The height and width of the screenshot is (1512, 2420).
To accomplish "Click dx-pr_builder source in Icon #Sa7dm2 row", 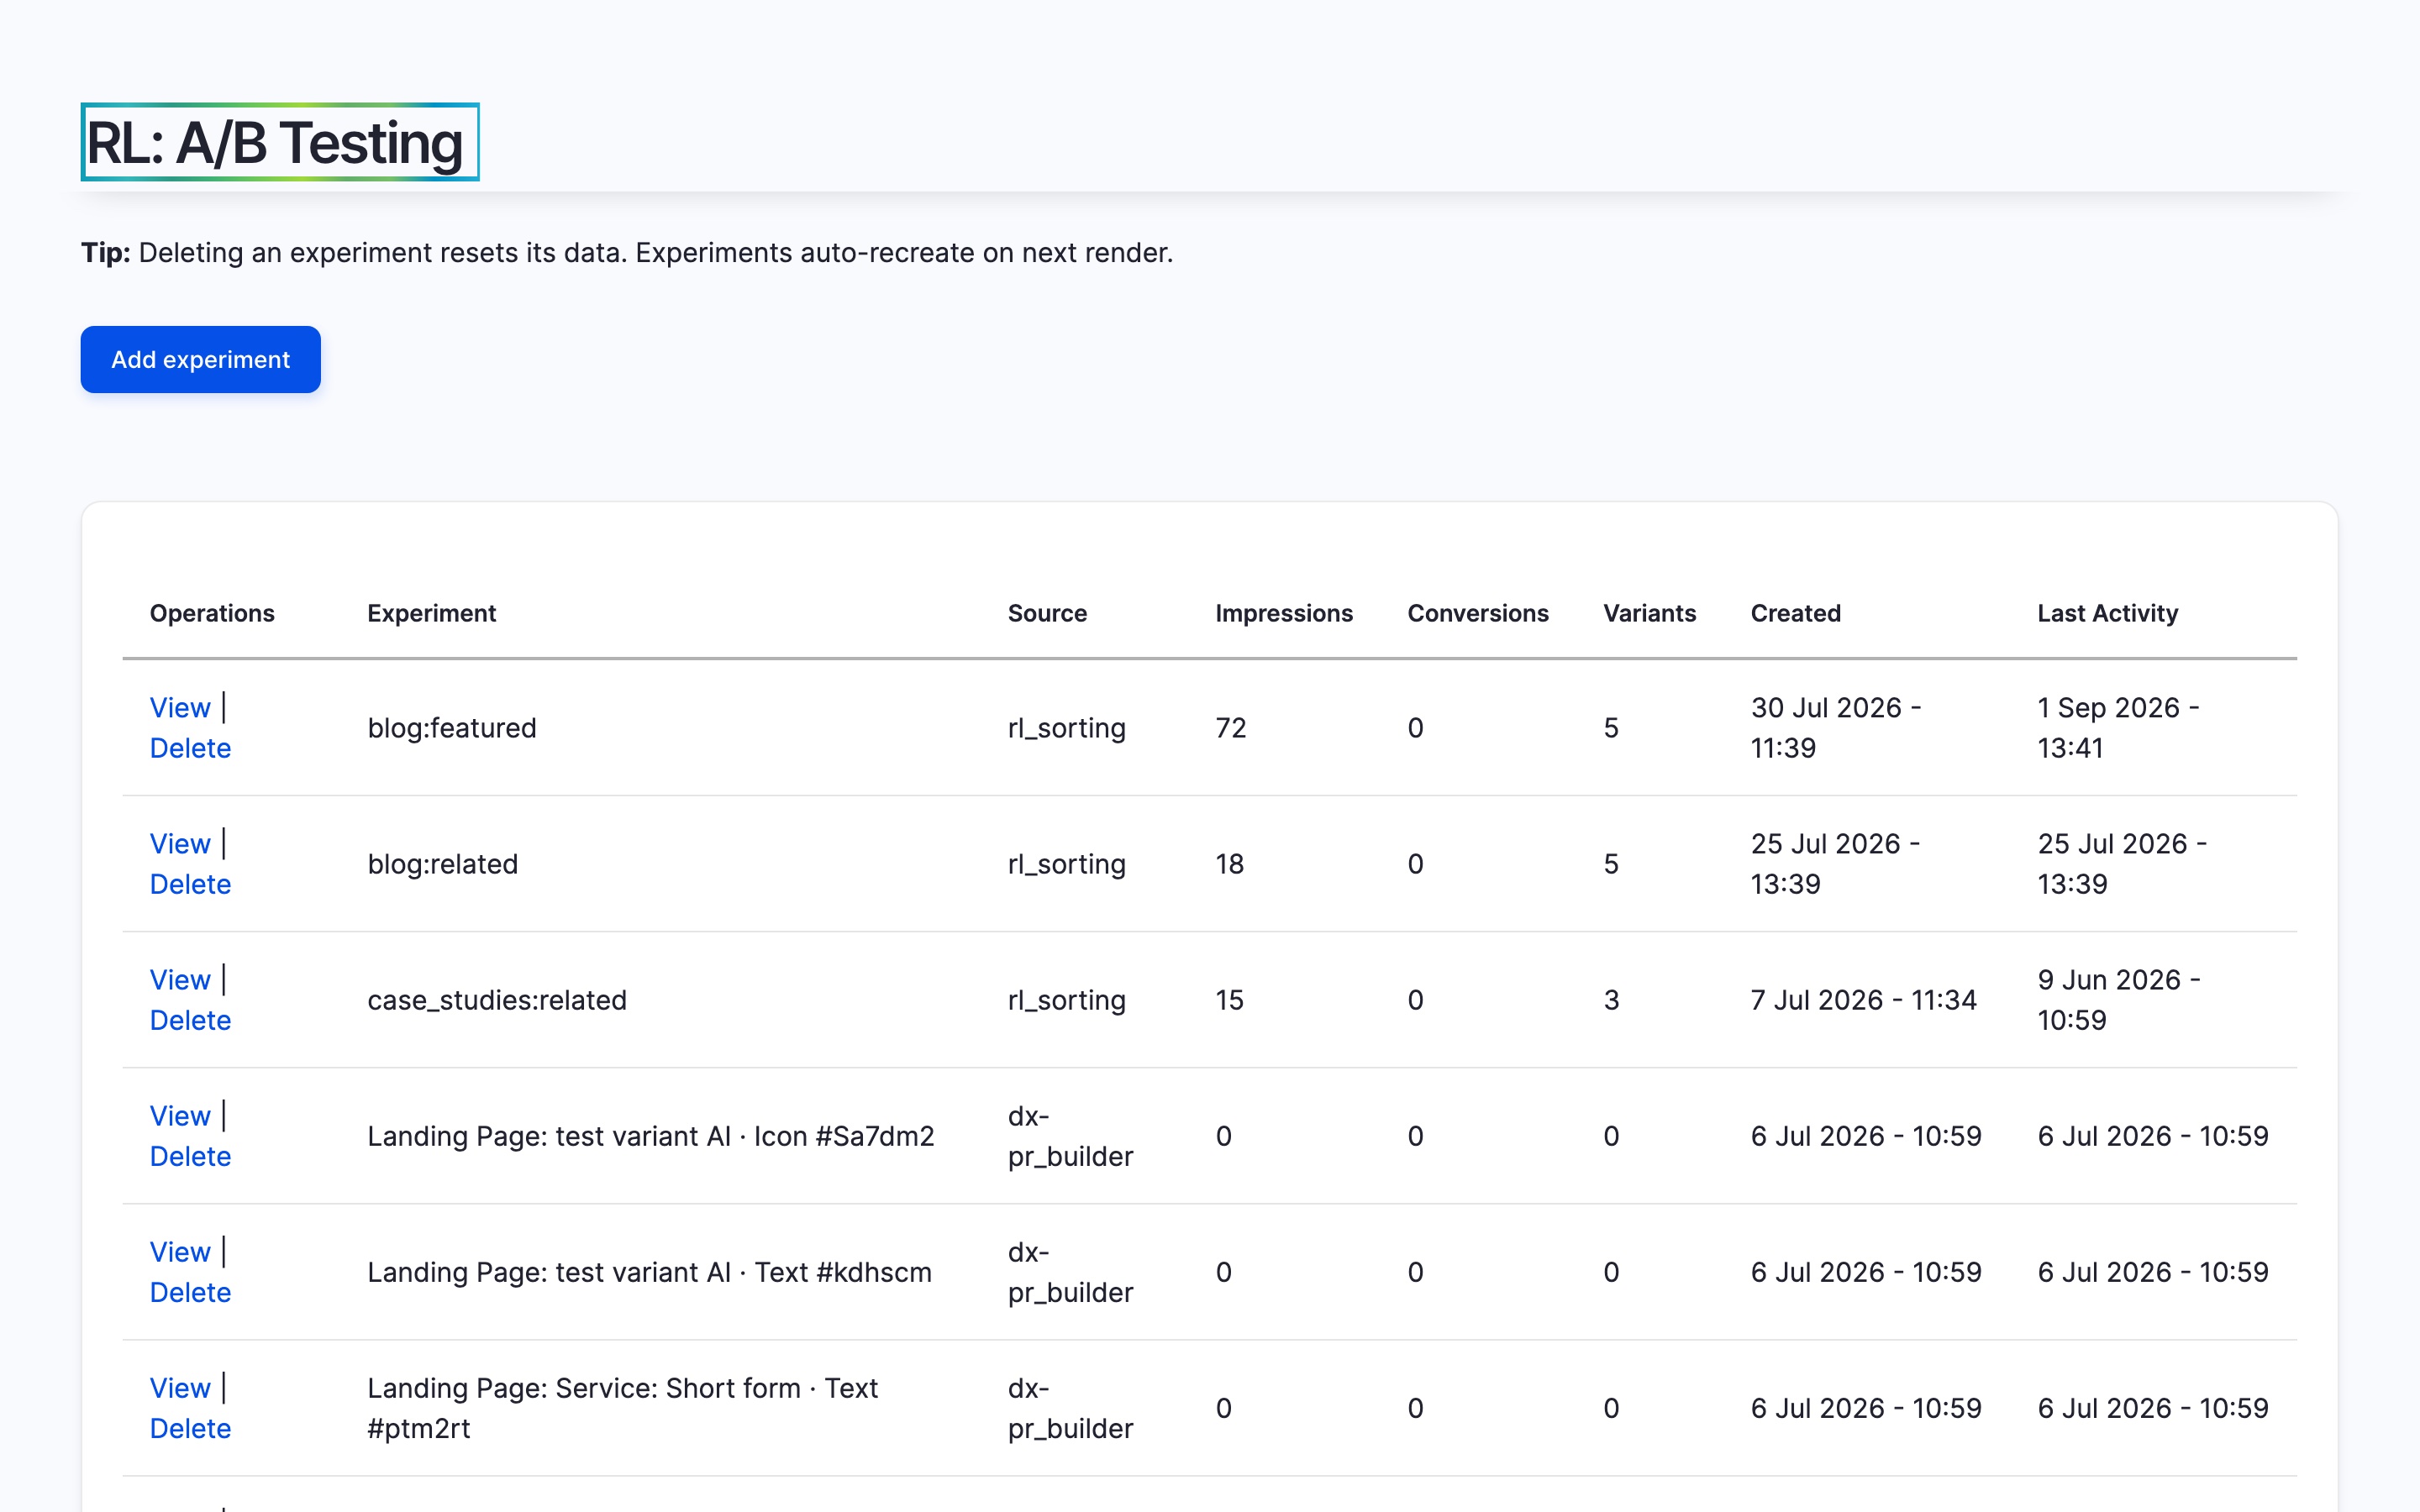I will click(1071, 1136).
